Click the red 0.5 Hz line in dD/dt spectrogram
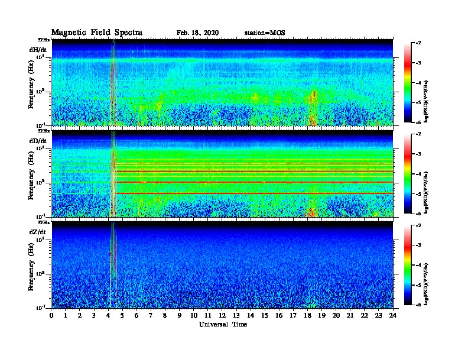Viewport: 468px width, 362px height. click(254, 193)
